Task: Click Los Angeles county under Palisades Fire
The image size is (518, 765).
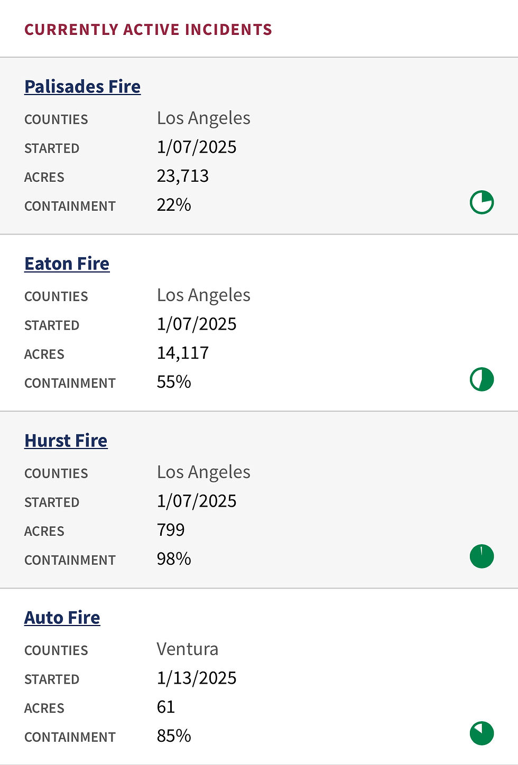Action: click(203, 118)
